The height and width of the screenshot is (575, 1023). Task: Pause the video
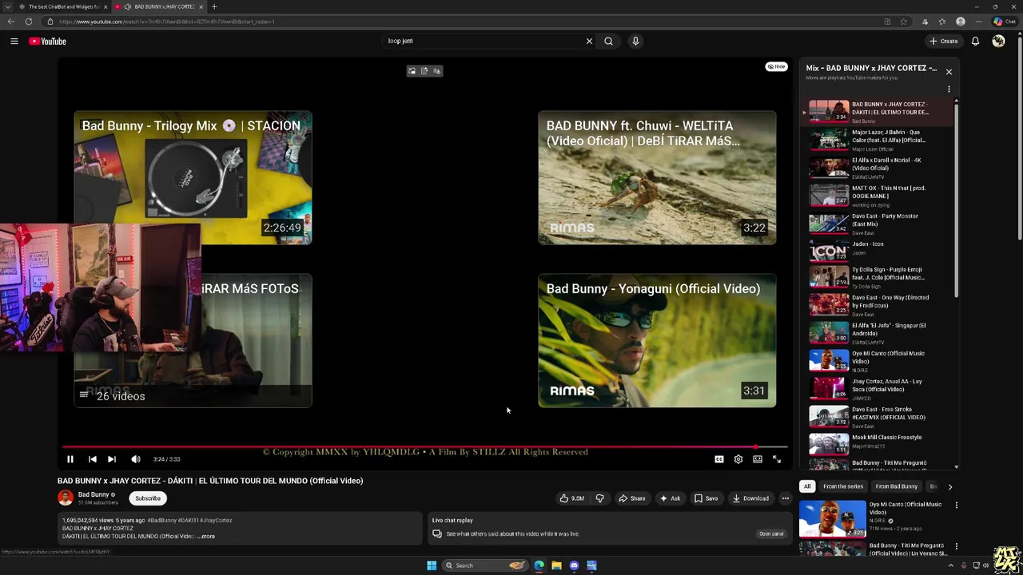[x=70, y=459]
